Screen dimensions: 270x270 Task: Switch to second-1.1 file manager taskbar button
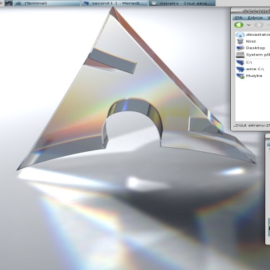115,3
